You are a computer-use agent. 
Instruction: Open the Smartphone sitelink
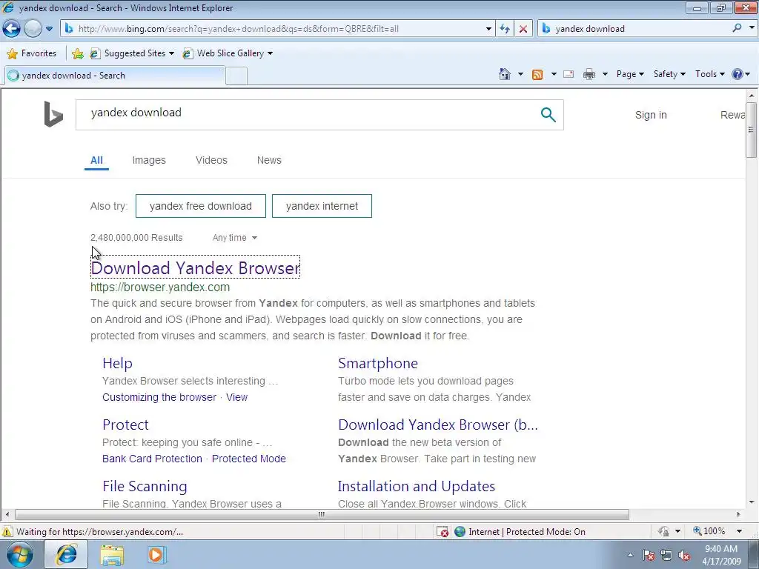click(378, 363)
